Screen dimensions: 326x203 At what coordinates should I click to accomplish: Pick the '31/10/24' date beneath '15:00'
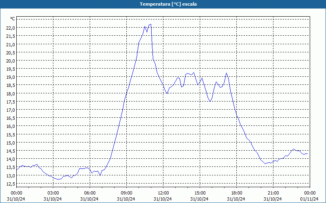click(x=199, y=199)
